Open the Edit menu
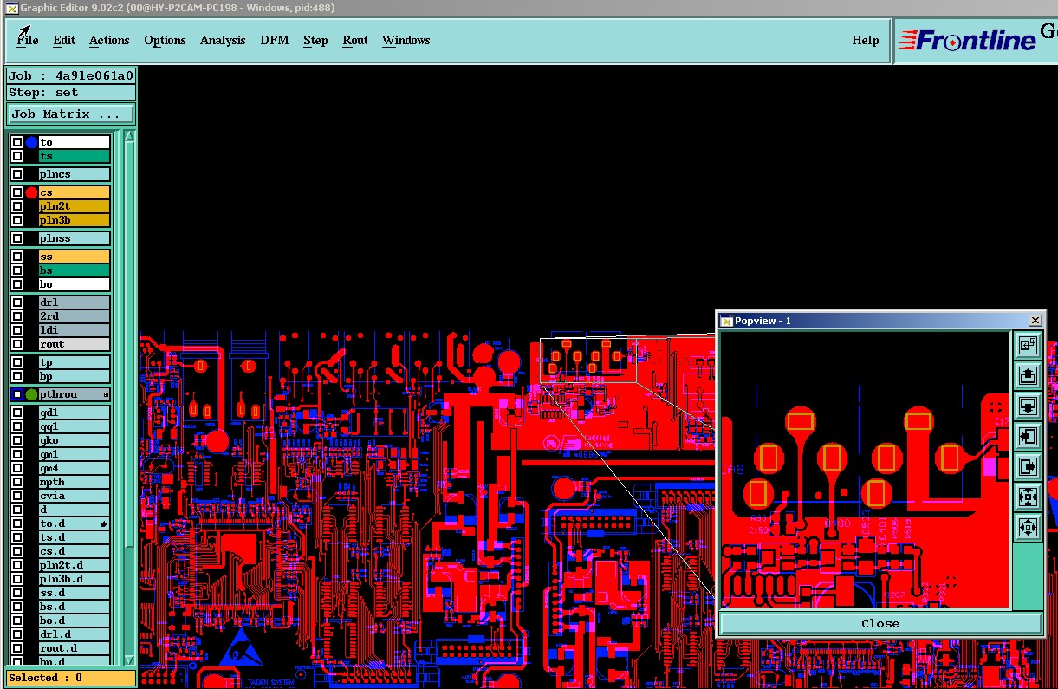Viewport: 1058px width, 689px height. (x=64, y=40)
